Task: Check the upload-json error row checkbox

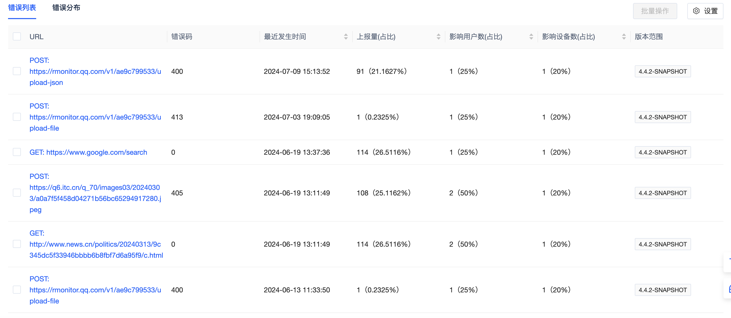Action: (x=17, y=71)
